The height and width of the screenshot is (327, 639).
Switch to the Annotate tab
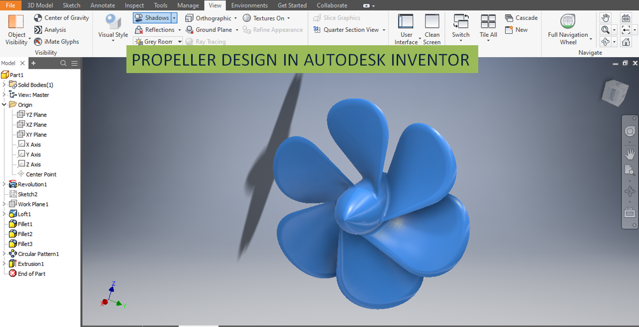click(x=102, y=5)
